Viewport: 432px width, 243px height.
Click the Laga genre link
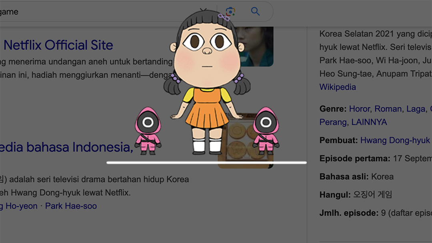point(416,108)
